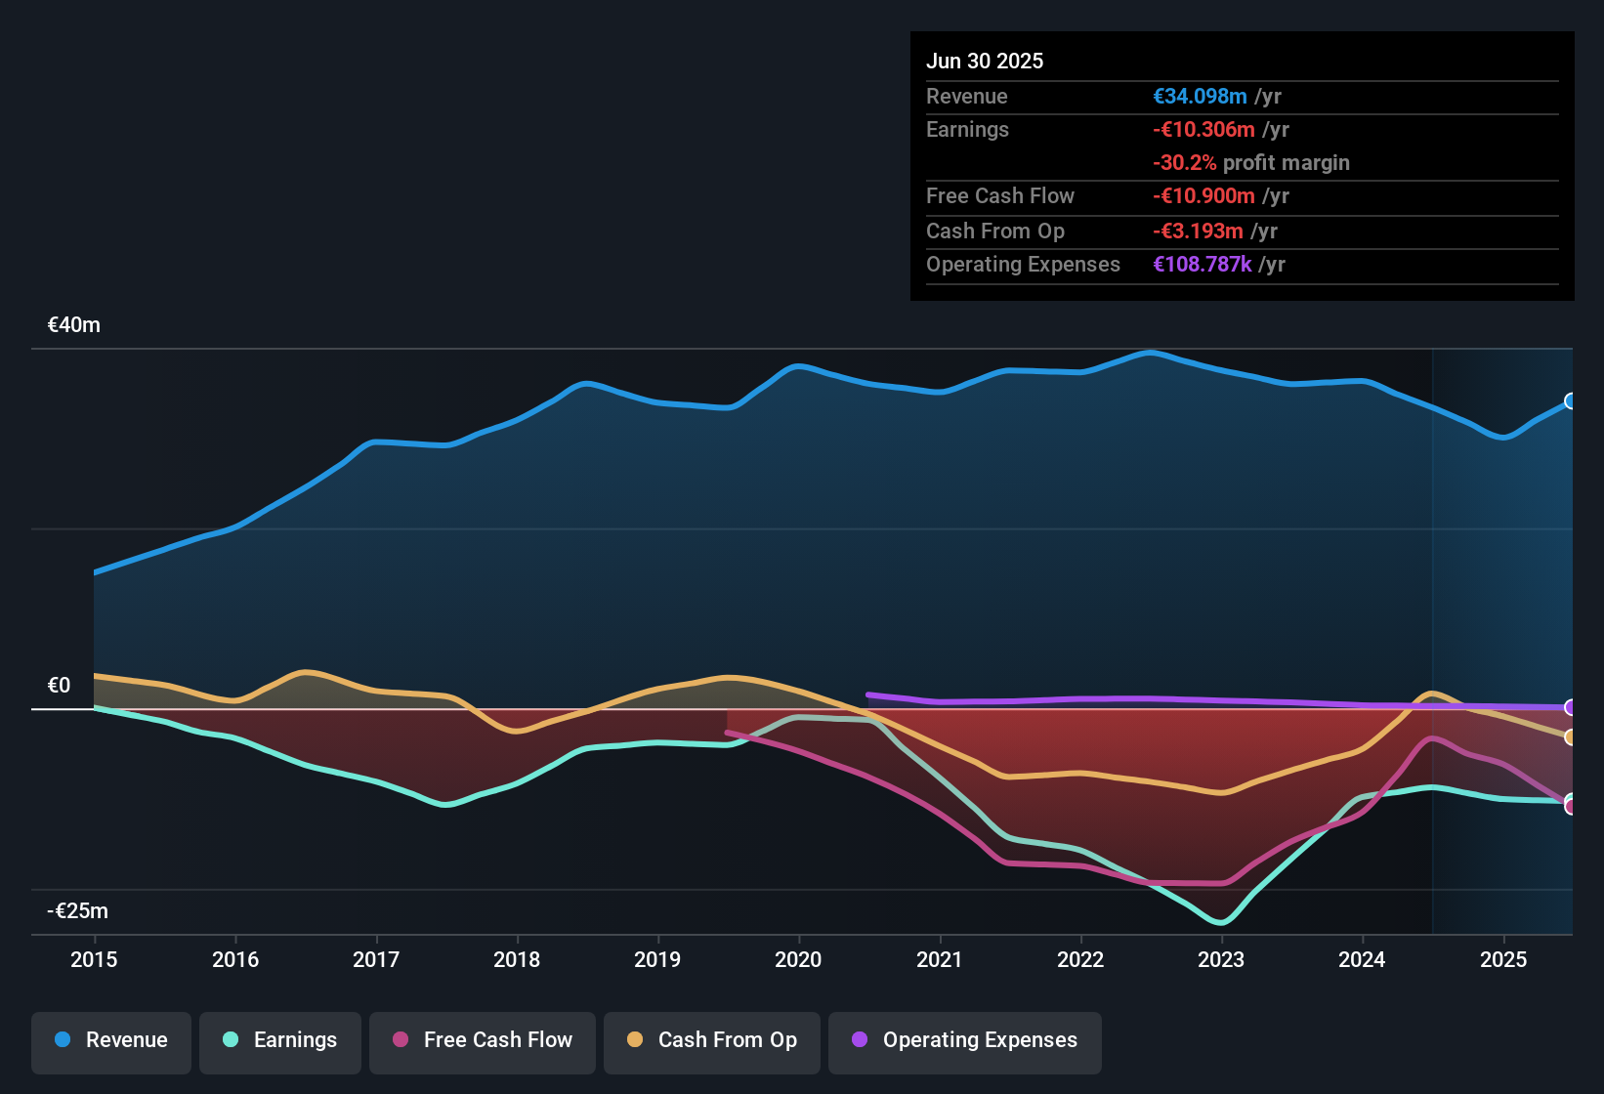Click the -30.2% profit margin text
This screenshot has width=1604, height=1094.
[1252, 163]
